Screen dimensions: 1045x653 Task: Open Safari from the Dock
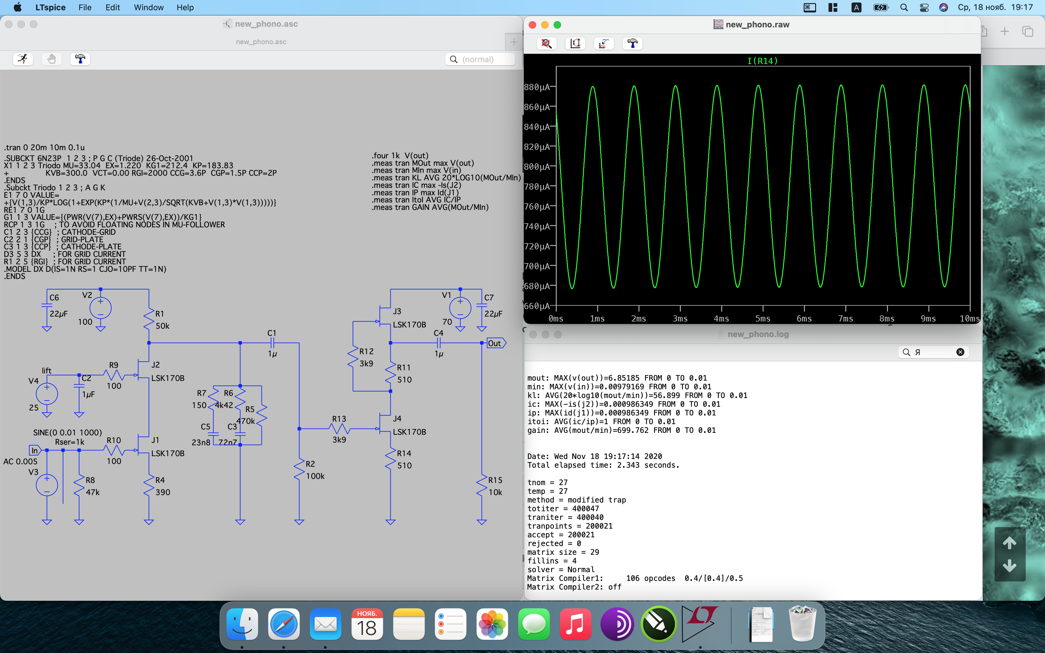(x=284, y=624)
